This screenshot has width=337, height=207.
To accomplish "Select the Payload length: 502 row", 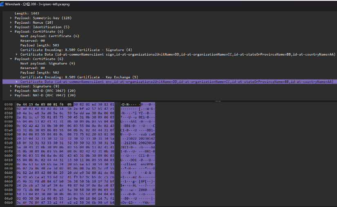I will [40, 73].
